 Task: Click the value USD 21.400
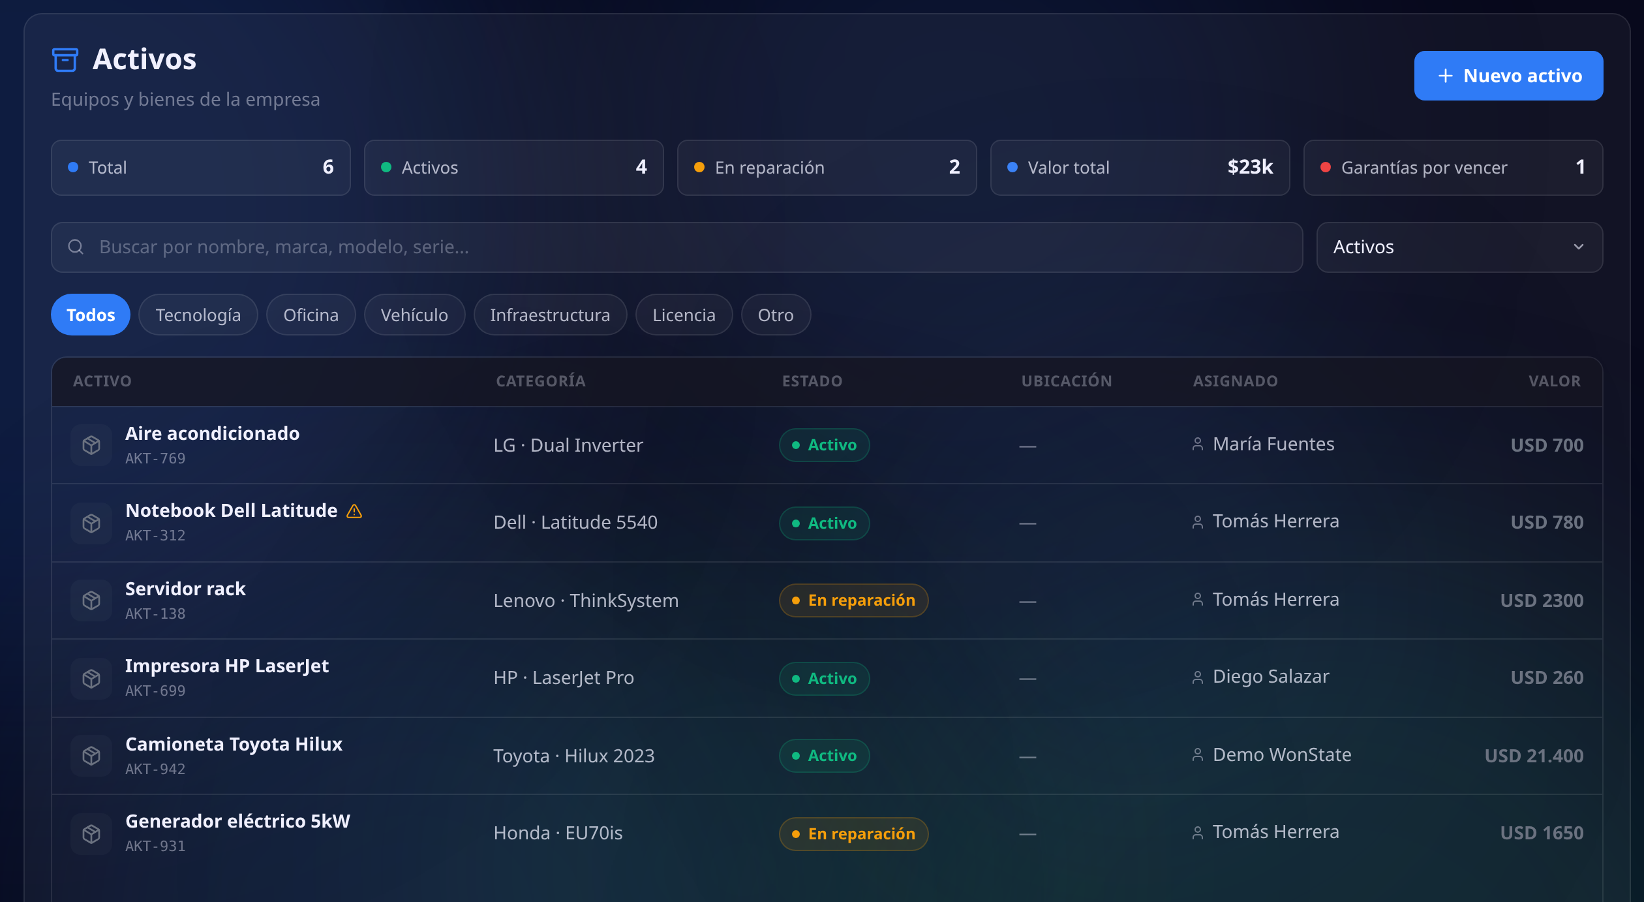1534,756
